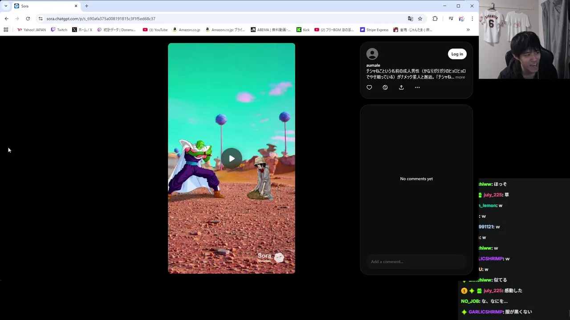Open the aumale user avatar

coord(372,54)
